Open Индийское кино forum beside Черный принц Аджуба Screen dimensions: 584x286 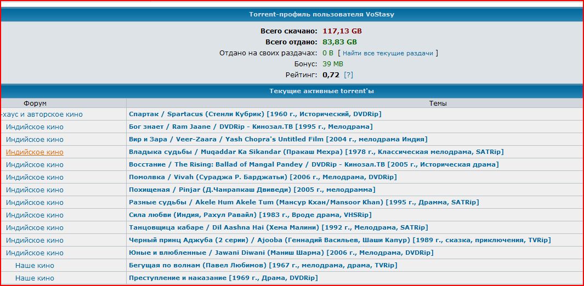(35, 241)
